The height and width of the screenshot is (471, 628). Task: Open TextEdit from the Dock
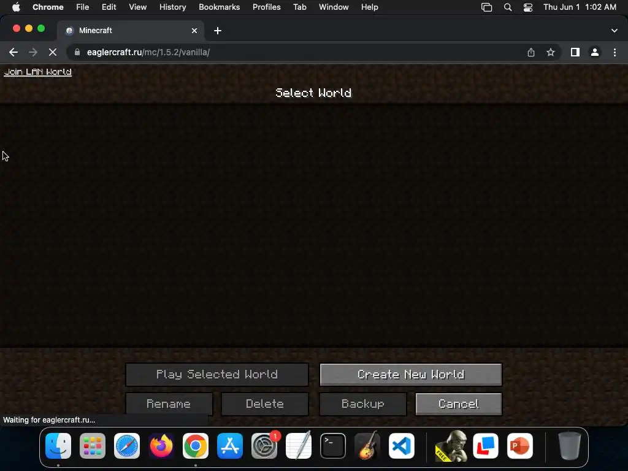point(299,446)
